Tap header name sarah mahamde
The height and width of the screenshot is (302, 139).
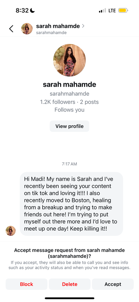58,26
